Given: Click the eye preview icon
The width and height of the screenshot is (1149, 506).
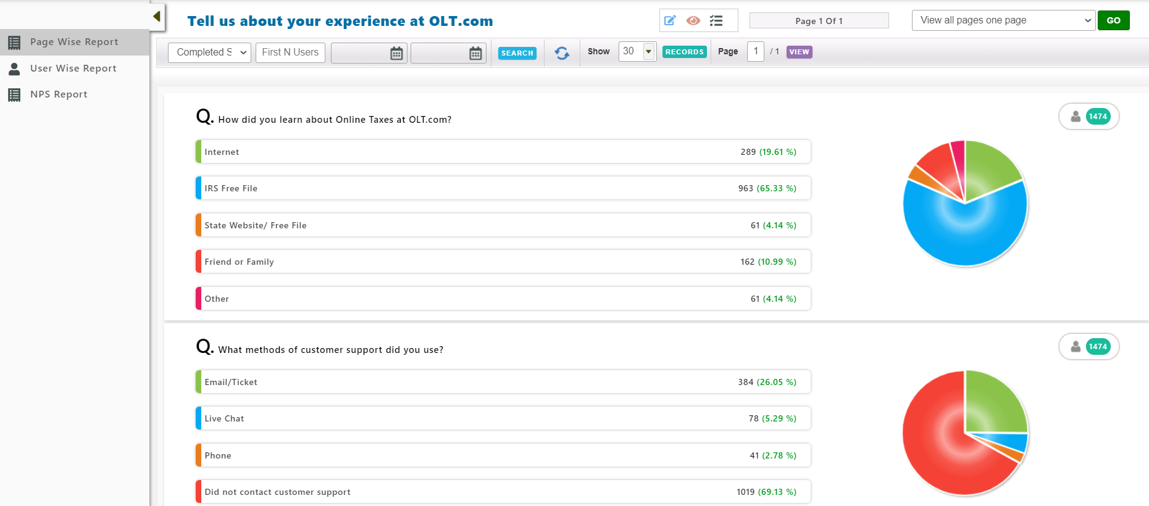Looking at the screenshot, I should pos(693,20).
